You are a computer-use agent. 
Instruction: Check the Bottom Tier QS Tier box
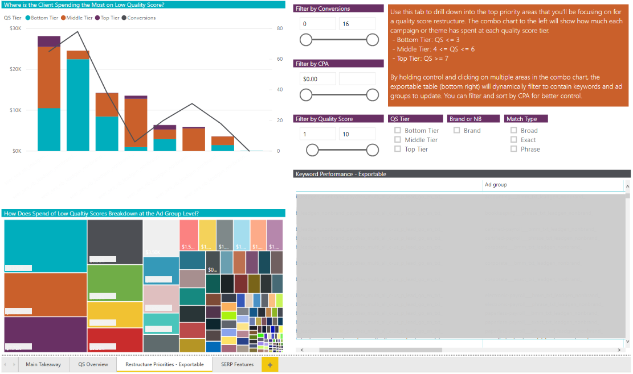398,130
